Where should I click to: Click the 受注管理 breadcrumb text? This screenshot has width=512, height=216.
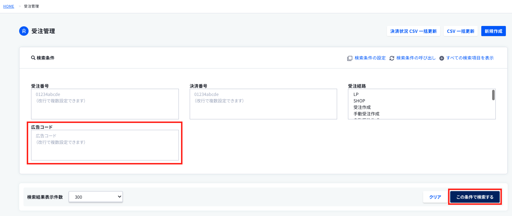click(x=31, y=6)
